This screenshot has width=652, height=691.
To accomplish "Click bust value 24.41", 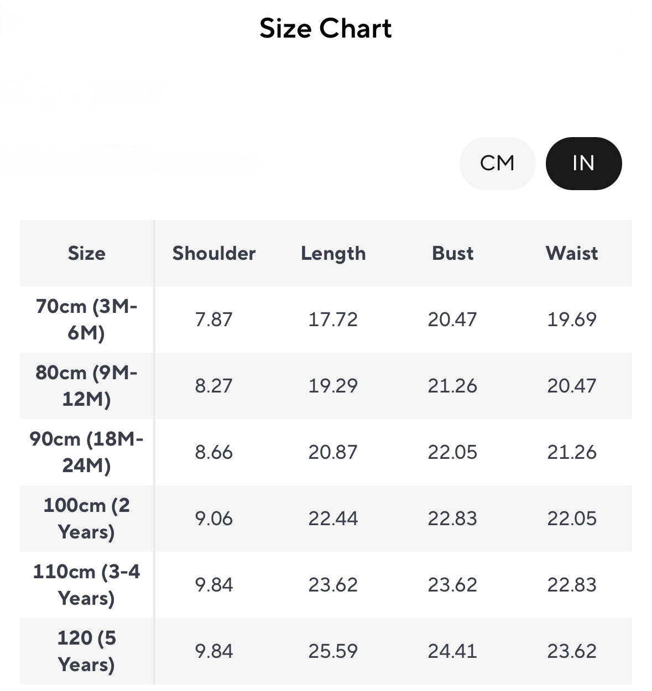I will point(452,651).
